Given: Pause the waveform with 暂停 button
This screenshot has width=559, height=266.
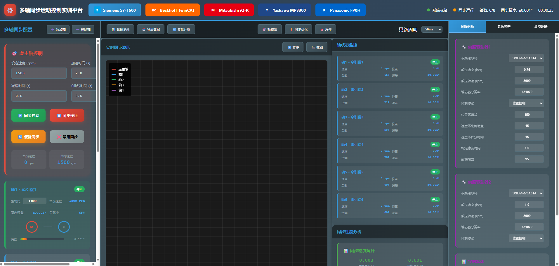Looking at the screenshot, I should tap(293, 47).
